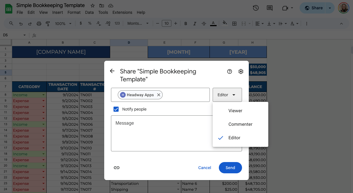
Task: Open the Borders tool
Action: 234,23
